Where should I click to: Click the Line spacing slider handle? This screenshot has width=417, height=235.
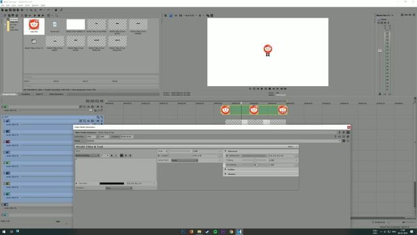[257, 165]
